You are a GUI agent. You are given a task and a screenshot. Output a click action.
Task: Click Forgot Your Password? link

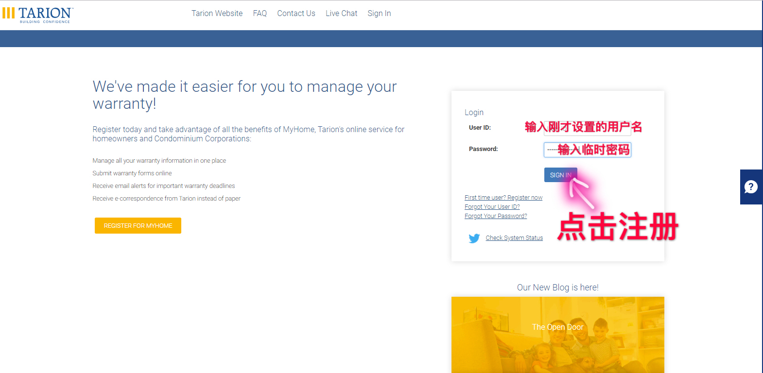[496, 216]
